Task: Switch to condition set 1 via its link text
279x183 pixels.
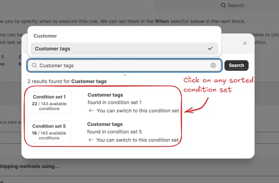Action: [138, 110]
